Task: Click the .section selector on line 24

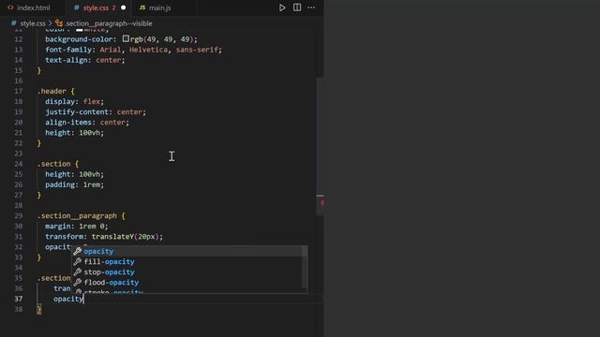Action: click(x=54, y=164)
